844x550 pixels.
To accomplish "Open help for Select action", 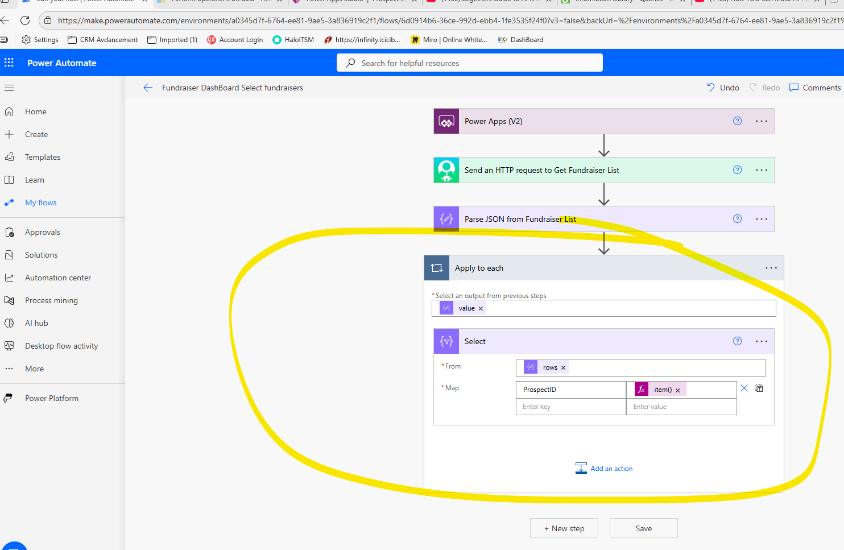I will tap(738, 341).
